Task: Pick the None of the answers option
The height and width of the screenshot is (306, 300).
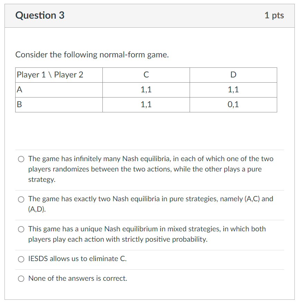Action: (x=21, y=278)
